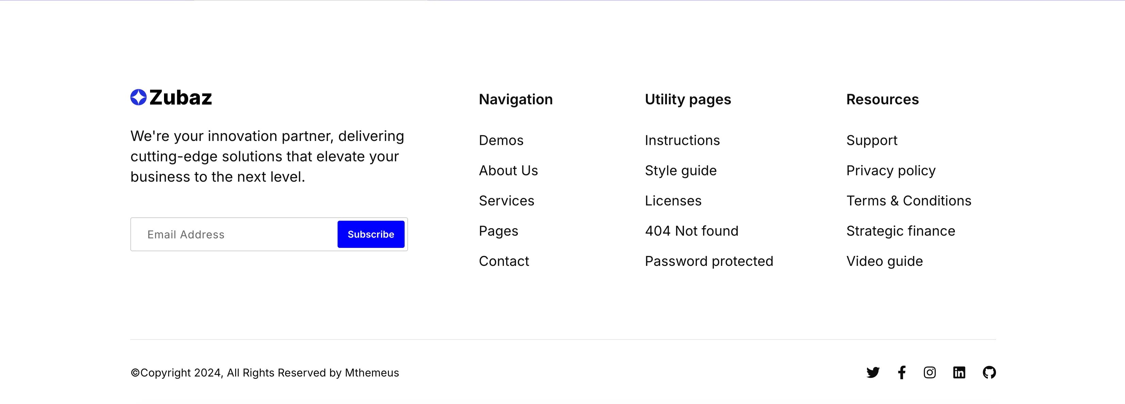Open the Facebook social icon
Viewport: 1125px width, 404px height.
(901, 373)
